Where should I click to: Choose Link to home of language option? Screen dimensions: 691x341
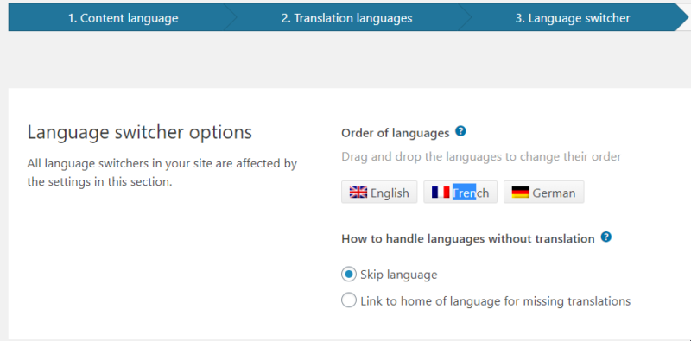(x=349, y=301)
